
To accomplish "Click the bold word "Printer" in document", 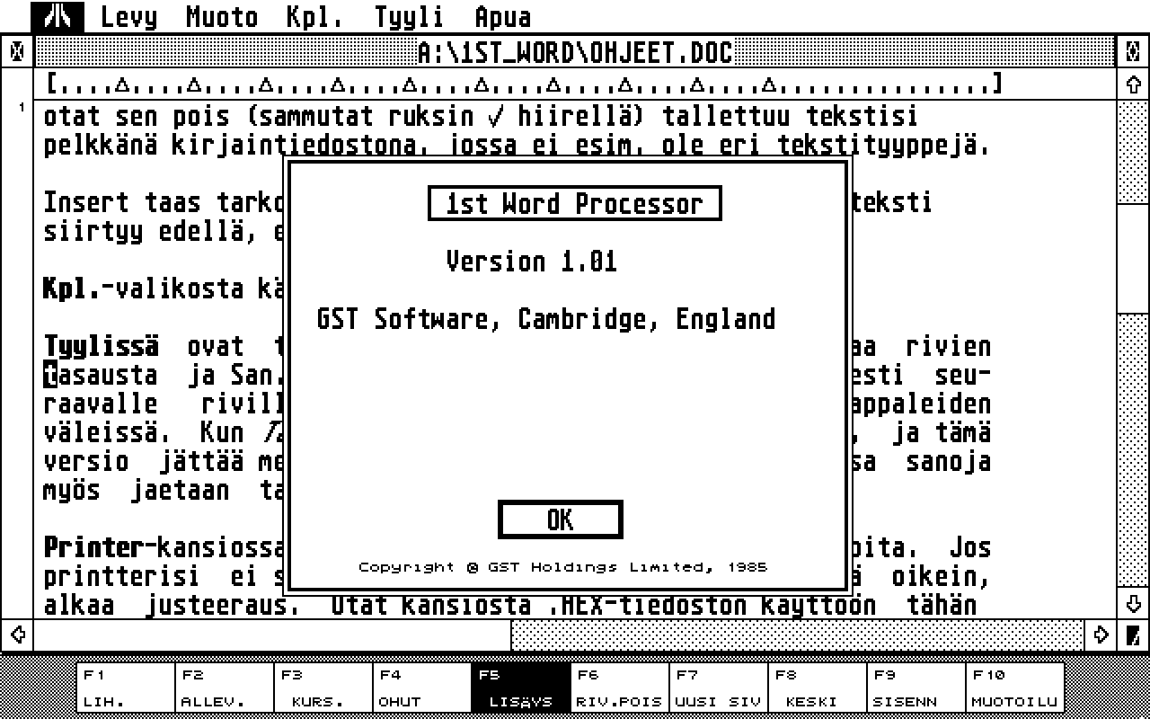I will click(x=94, y=547).
